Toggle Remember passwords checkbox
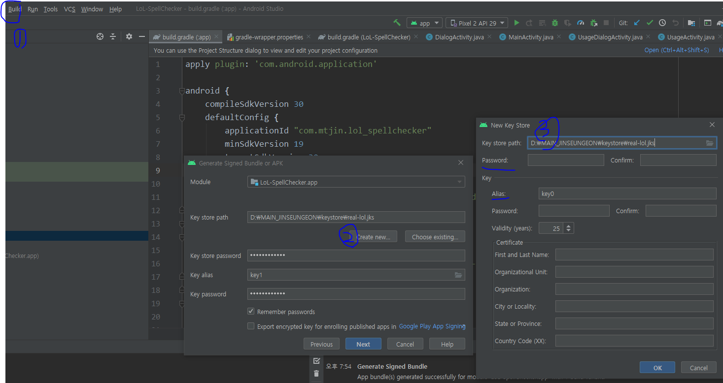This screenshot has height=383, width=723. point(251,311)
